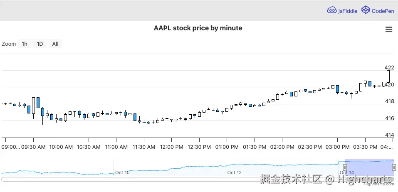Click the 01:00 PM axis label

[x=227, y=147]
